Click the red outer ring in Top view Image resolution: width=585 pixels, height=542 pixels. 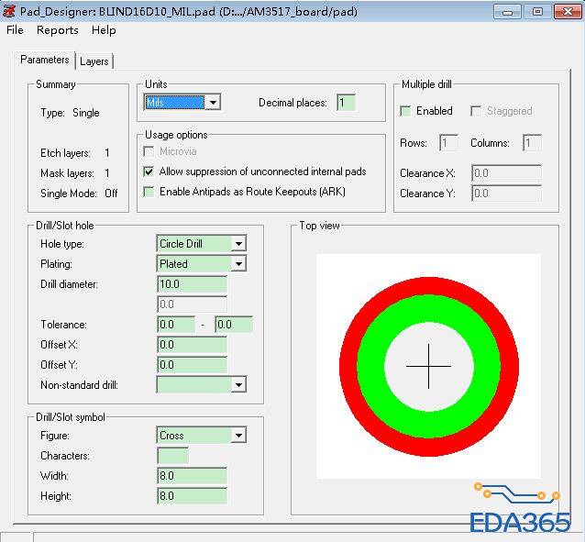[x=429, y=285]
